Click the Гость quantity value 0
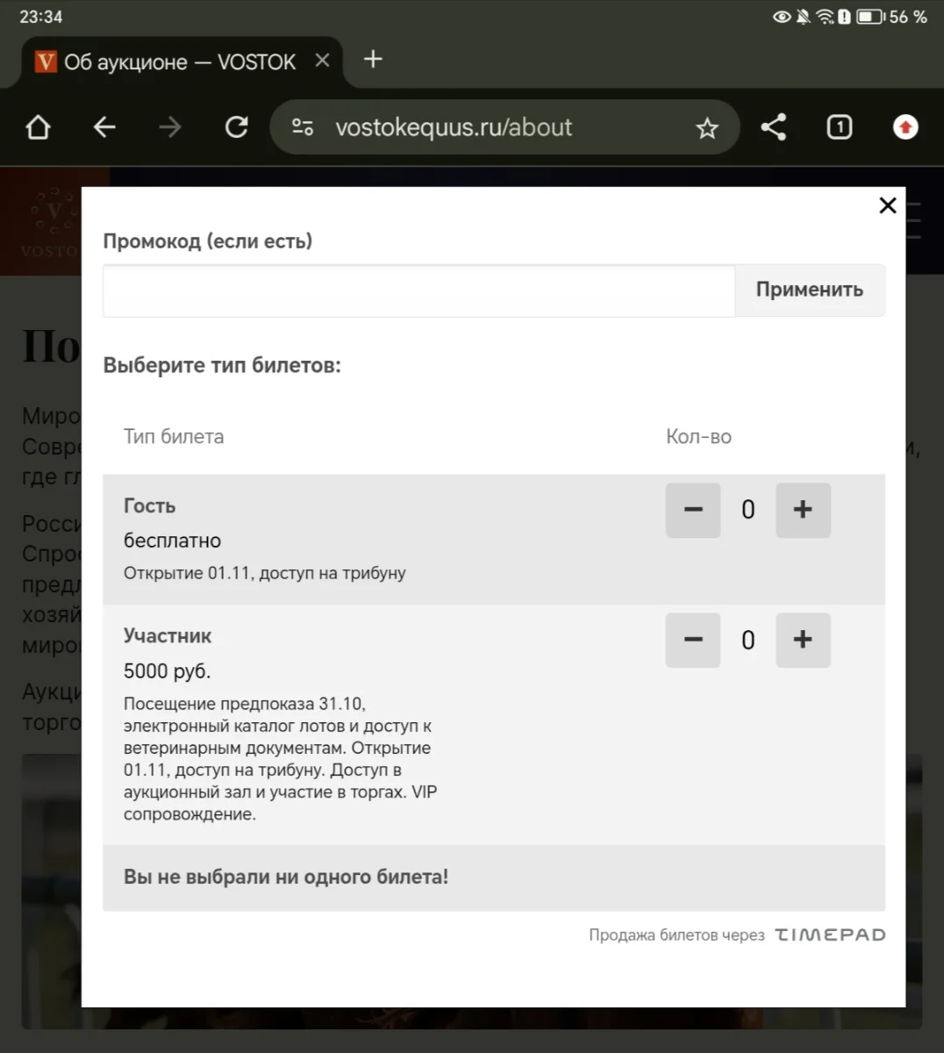944x1053 pixels. tap(748, 510)
